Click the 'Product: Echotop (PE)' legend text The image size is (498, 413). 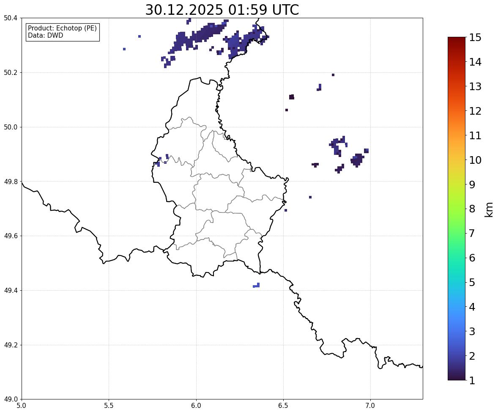tap(62, 28)
